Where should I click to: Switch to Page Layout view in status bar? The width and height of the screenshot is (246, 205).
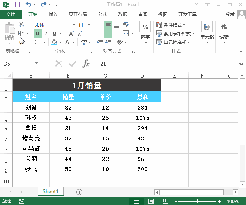[151, 201]
